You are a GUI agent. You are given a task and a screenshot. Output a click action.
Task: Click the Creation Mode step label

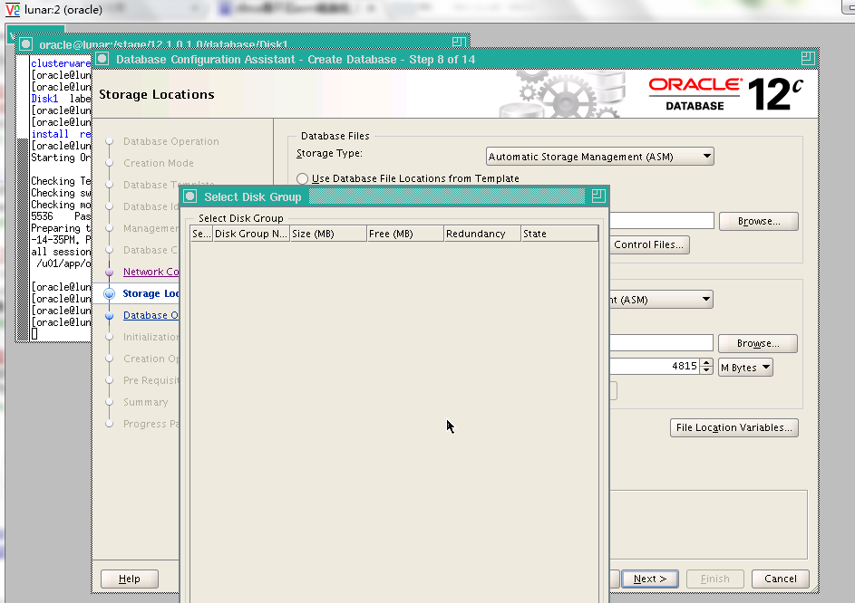(x=159, y=163)
